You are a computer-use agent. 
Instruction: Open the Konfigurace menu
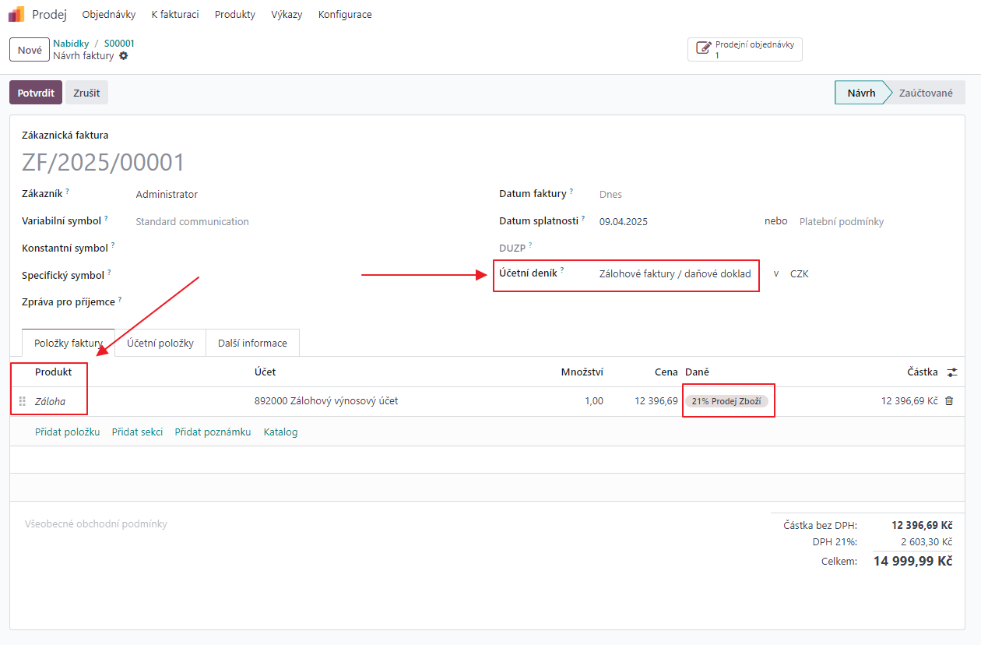click(x=345, y=15)
